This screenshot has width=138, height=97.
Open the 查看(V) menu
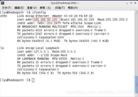point(32,8)
